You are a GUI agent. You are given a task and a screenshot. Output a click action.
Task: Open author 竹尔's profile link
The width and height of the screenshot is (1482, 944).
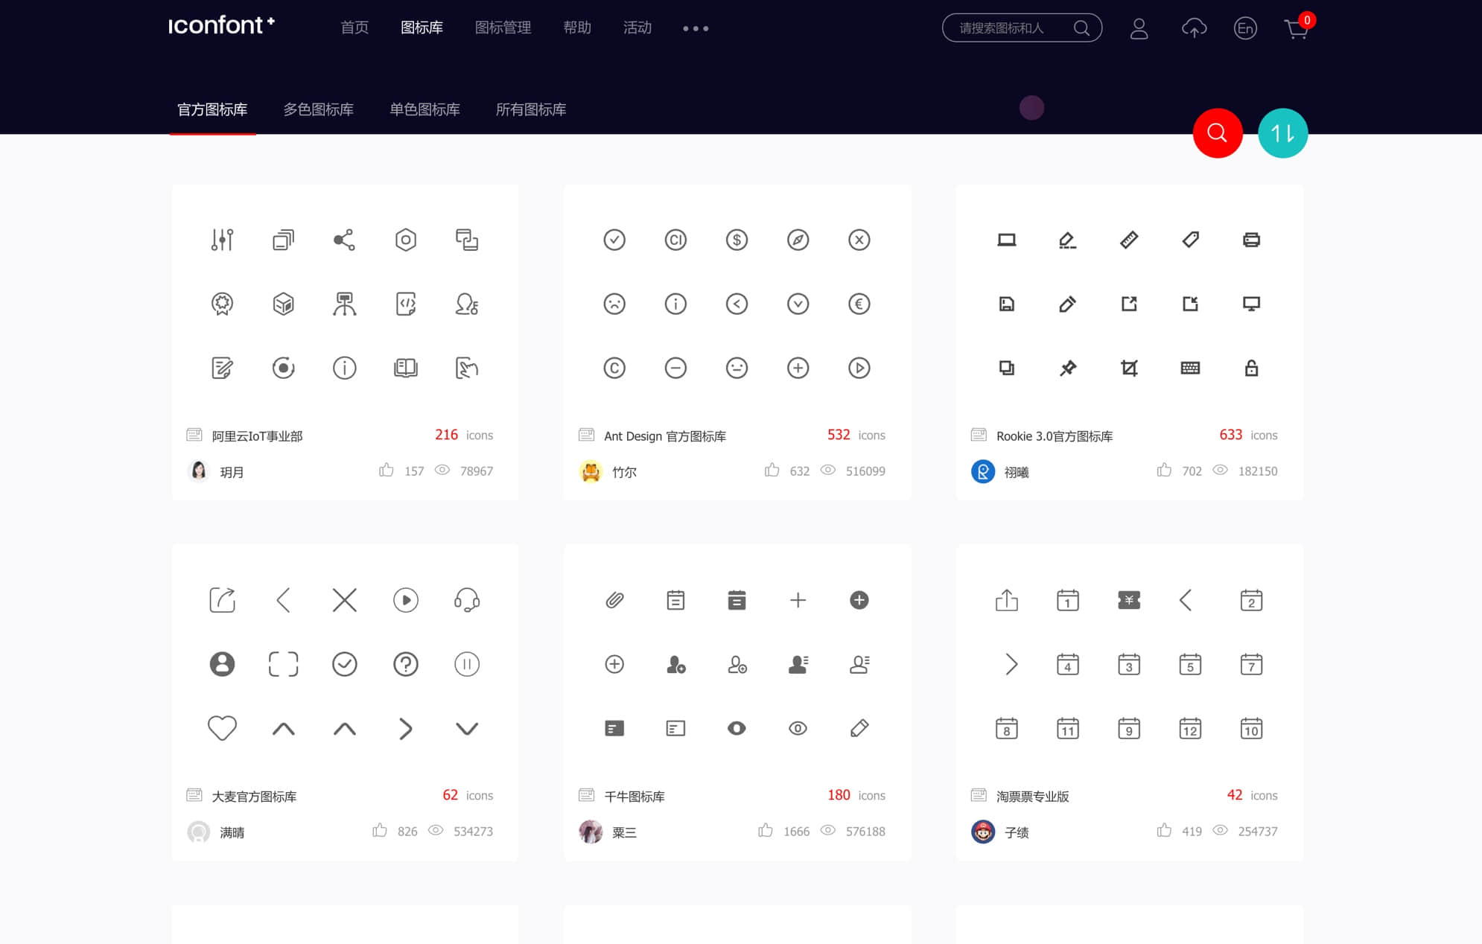click(x=623, y=472)
